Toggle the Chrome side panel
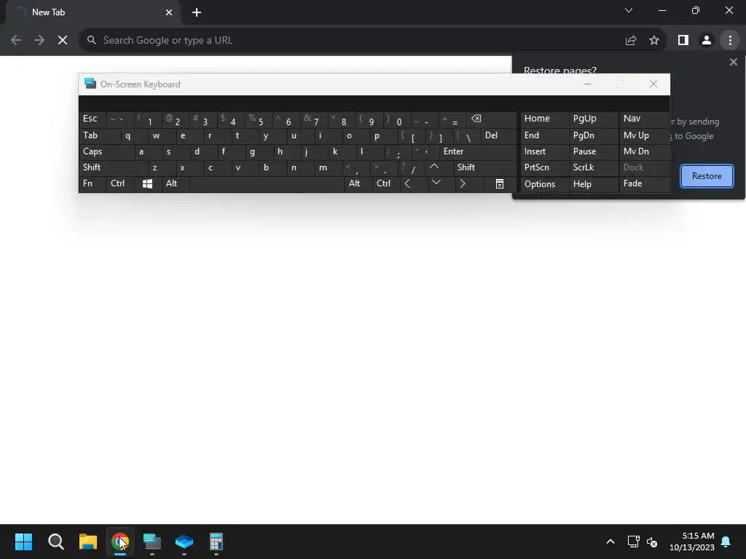The height and width of the screenshot is (559, 746). pos(683,41)
